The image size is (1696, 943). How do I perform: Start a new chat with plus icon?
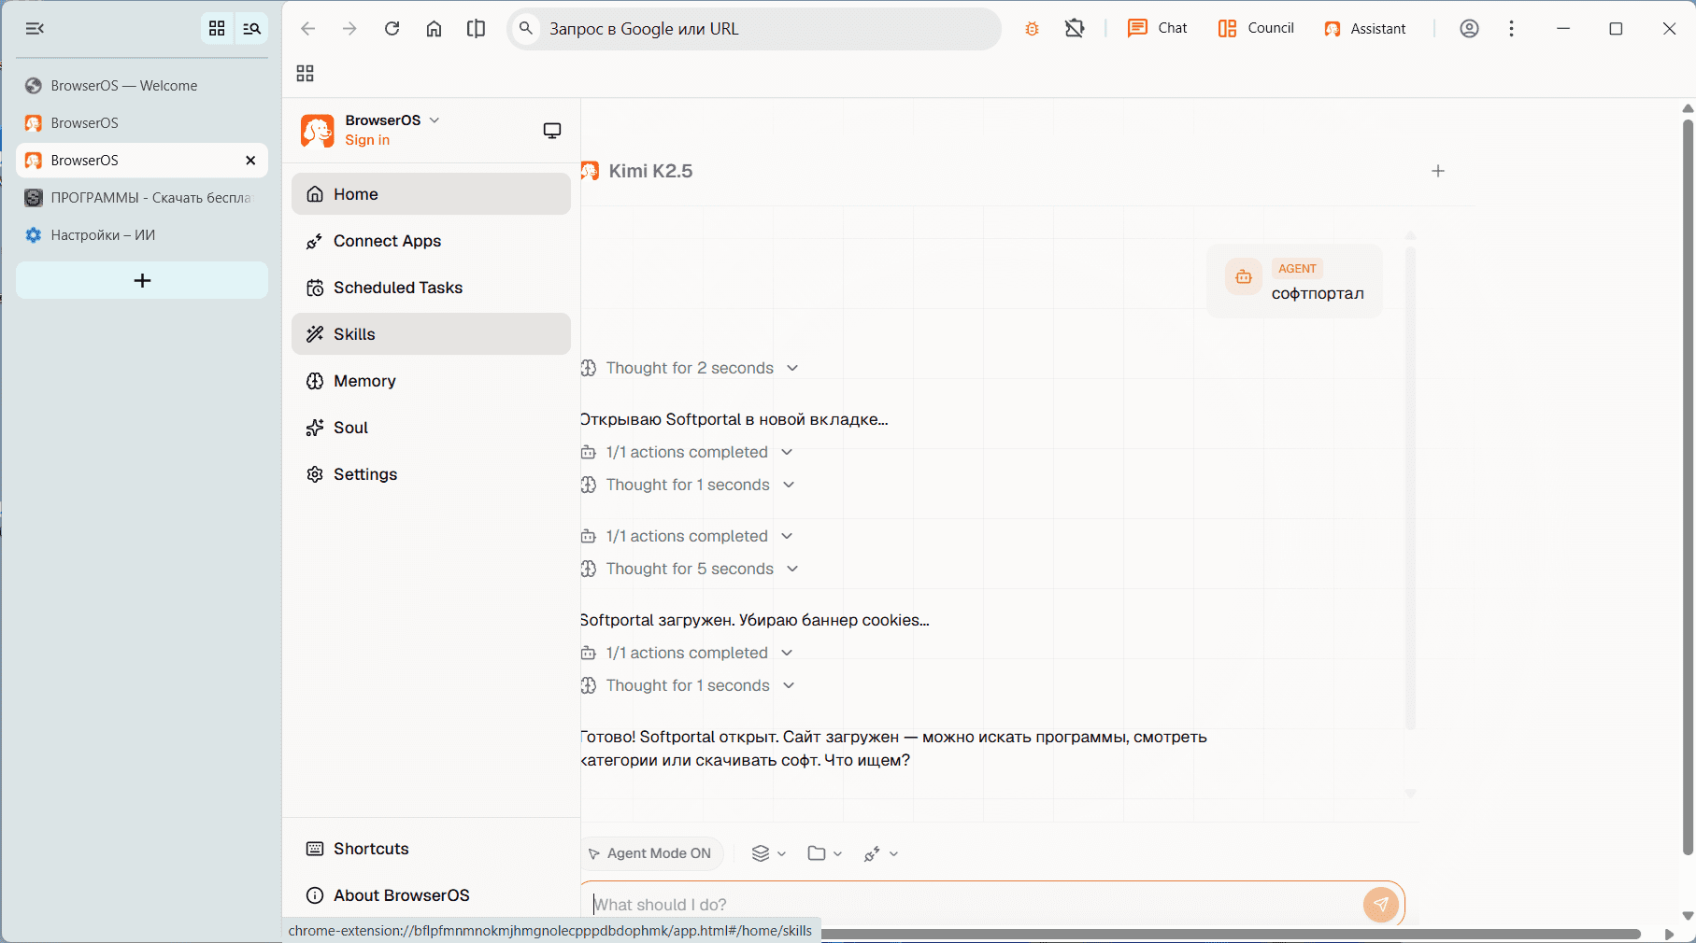tap(1438, 171)
